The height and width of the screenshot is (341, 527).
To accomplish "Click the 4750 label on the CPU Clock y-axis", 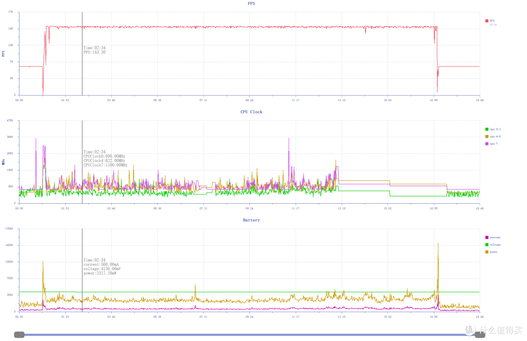I will pos(10,120).
